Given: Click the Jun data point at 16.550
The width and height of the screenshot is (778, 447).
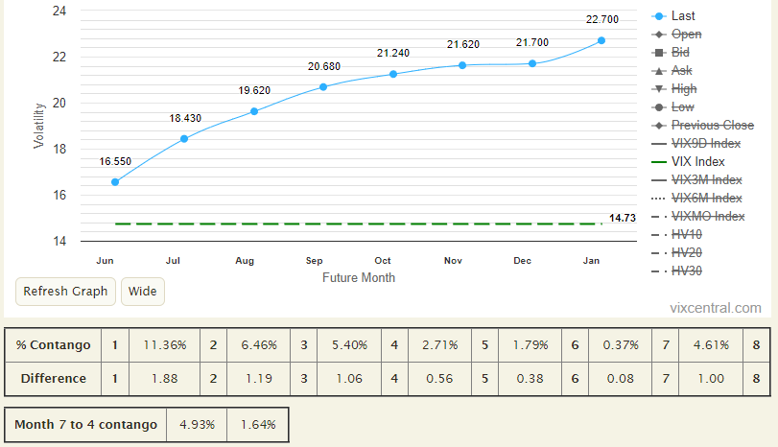Looking at the screenshot, I should click(115, 181).
